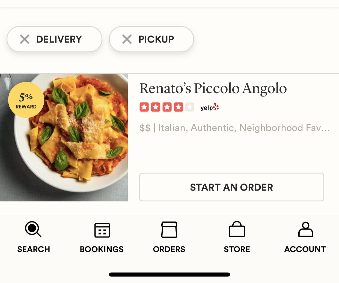Tap the Yelp logo beside the rating
Image resolution: width=339 pixels, height=283 pixels.
click(209, 107)
